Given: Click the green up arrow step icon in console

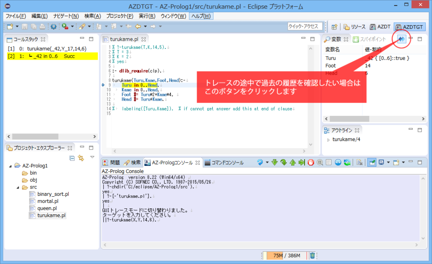Looking at the screenshot, I should tap(292, 163).
